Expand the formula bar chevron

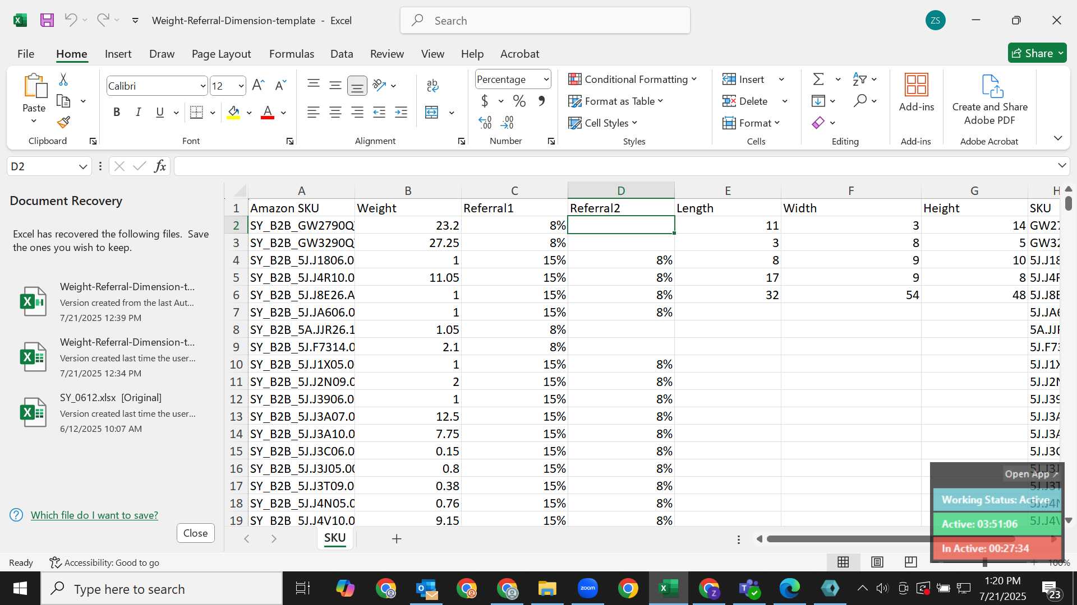pyautogui.click(x=1062, y=165)
